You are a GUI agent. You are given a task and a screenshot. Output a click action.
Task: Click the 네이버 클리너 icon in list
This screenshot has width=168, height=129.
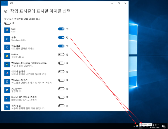[x=7, y=73]
